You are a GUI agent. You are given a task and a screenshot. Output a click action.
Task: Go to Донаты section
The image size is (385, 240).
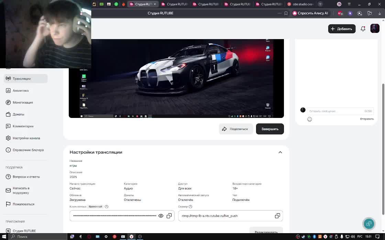coord(19,115)
